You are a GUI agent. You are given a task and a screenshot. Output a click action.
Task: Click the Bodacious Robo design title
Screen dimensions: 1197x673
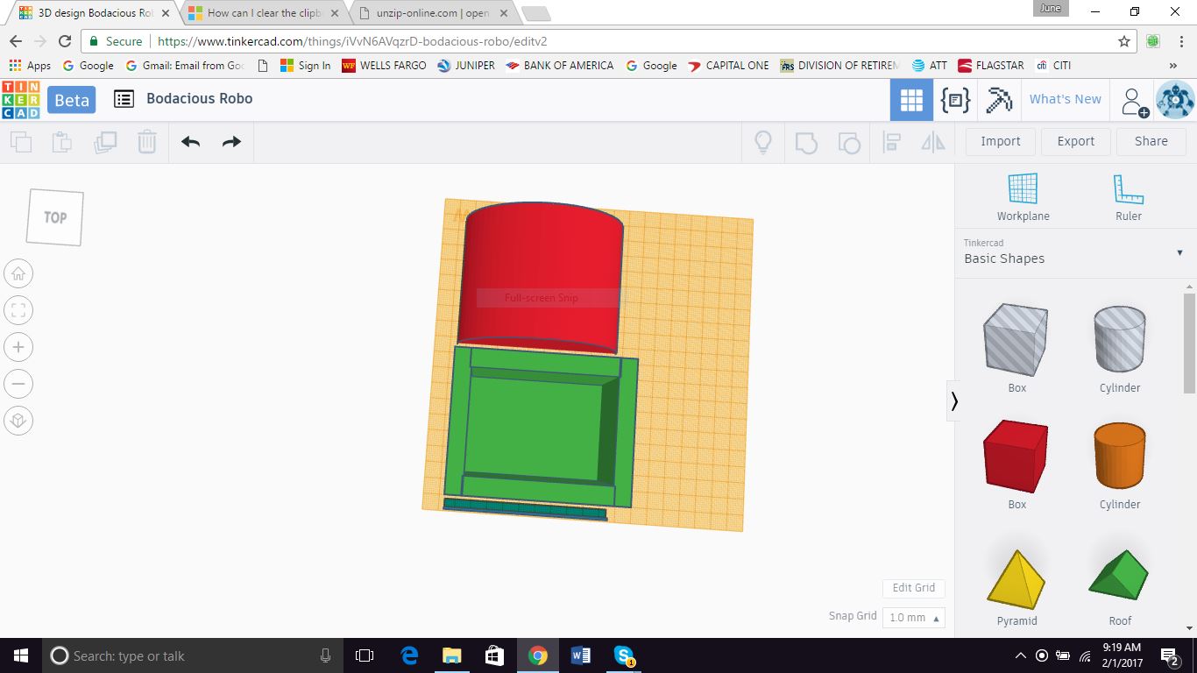pos(199,99)
